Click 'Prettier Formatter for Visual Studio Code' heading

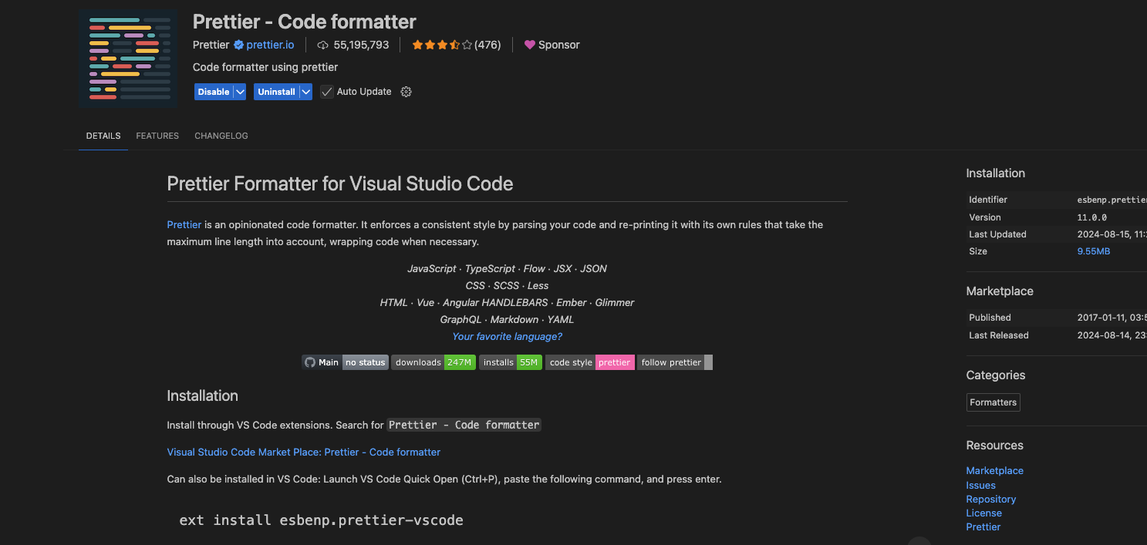click(340, 184)
